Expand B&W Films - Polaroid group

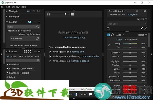point(7,73)
